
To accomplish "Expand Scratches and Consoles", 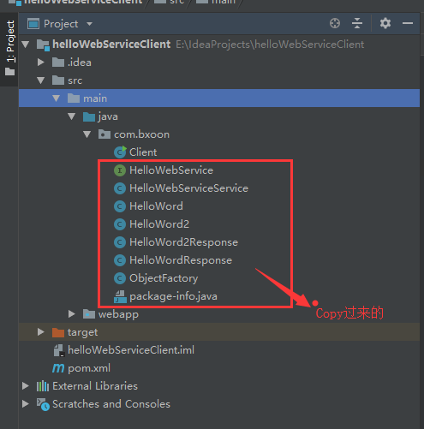I will [26, 403].
